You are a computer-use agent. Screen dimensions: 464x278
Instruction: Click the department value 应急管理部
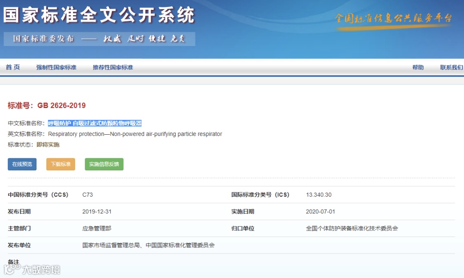(97, 229)
